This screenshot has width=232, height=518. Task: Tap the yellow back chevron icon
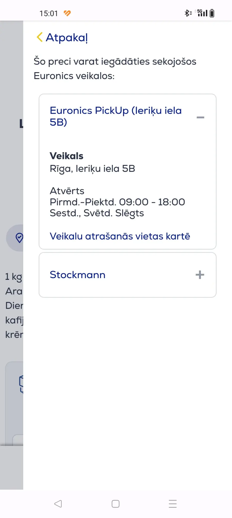pyautogui.click(x=39, y=37)
